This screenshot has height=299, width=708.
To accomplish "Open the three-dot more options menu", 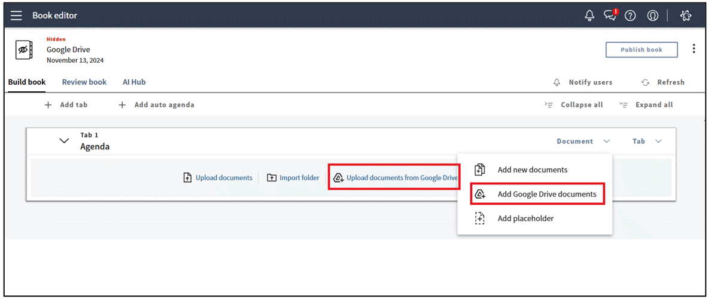I will tap(694, 49).
